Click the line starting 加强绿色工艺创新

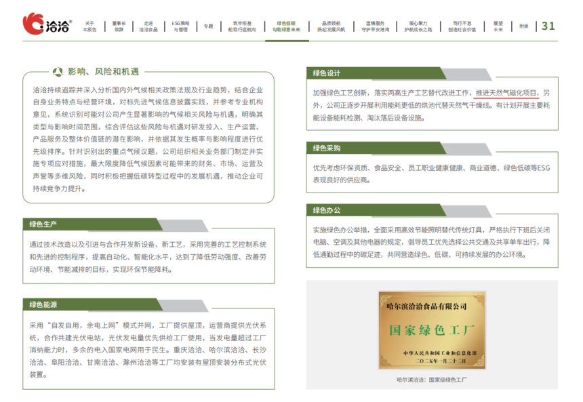coord(431,93)
